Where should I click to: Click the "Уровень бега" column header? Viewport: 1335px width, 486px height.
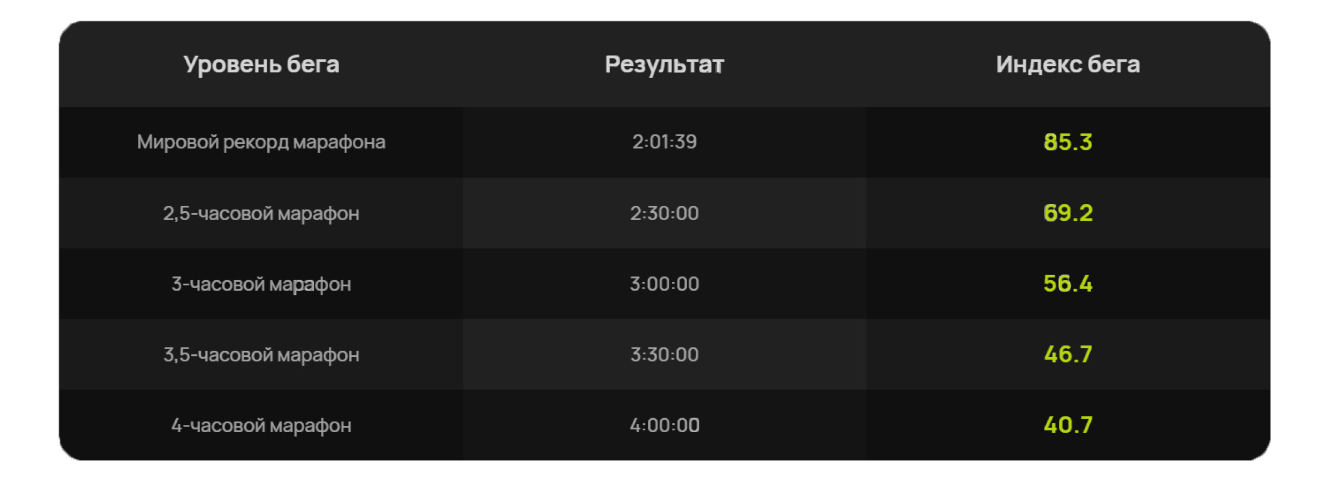(261, 65)
